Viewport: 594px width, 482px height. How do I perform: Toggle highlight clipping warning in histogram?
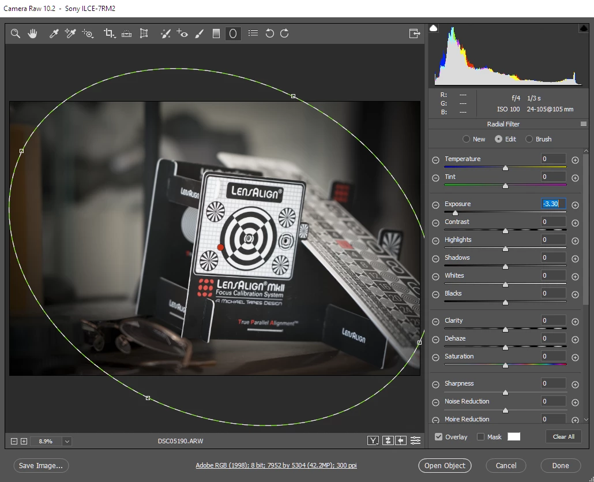(584, 28)
